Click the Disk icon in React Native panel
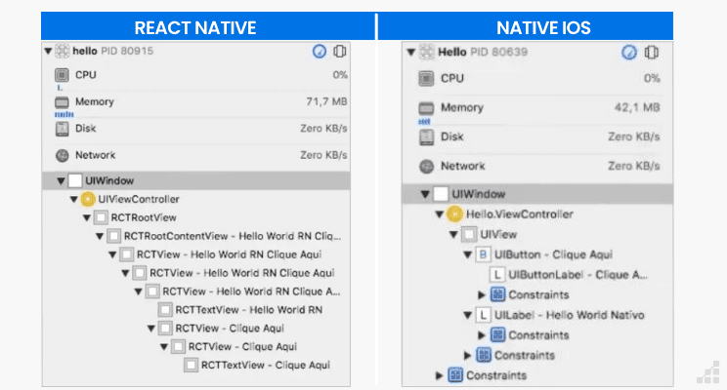Image resolution: width=727 pixels, height=390 pixels. tap(62, 128)
